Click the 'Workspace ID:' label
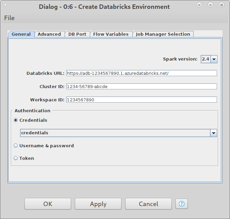 pos(47,100)
